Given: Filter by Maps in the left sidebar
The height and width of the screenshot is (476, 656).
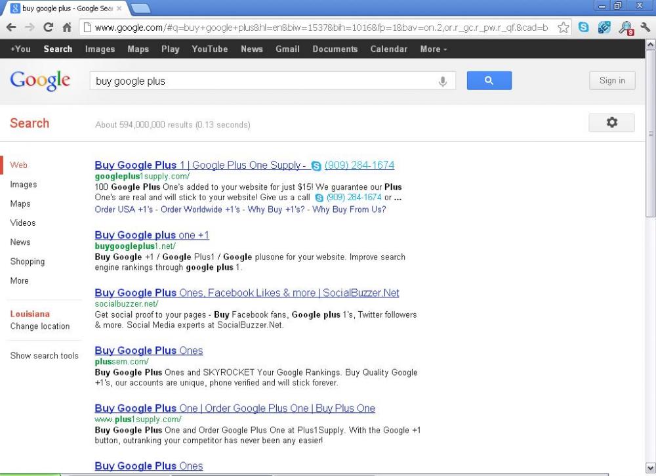Looking at the screenshot, I should pyautogui.click(x=20, y=204).
